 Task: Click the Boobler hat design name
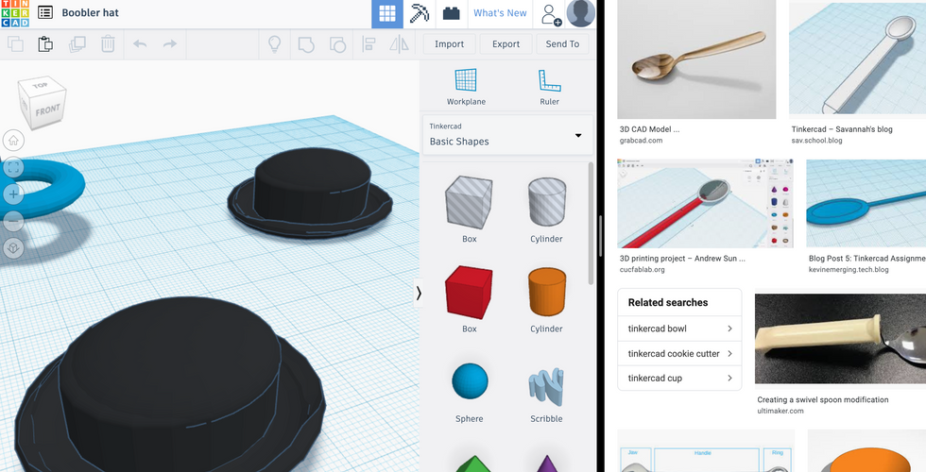click(x=91, y=13)
